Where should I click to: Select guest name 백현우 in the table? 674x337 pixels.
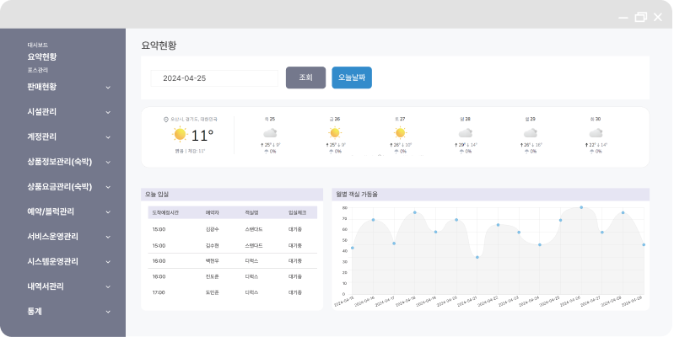pos(213,261)
